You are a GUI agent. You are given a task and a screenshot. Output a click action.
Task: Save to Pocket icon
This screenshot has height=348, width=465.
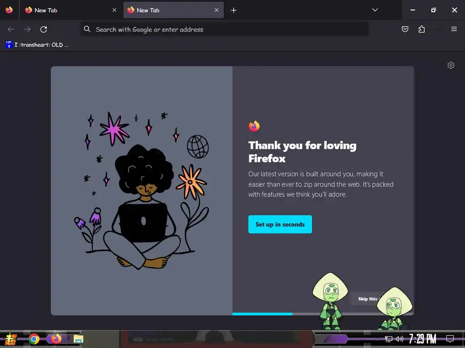click(405, 29)
